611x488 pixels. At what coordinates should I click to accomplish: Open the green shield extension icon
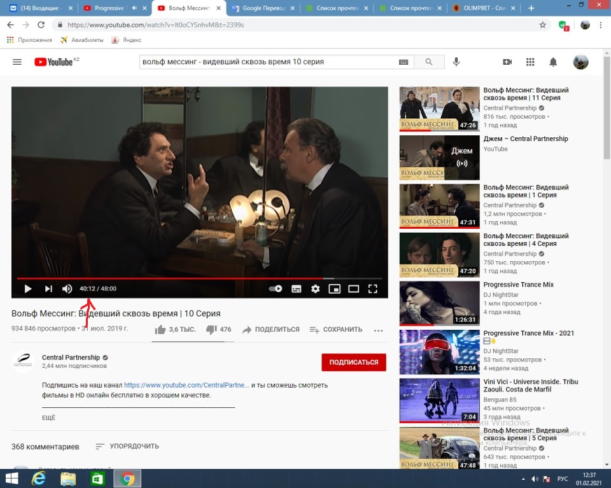tap(563, 25)
